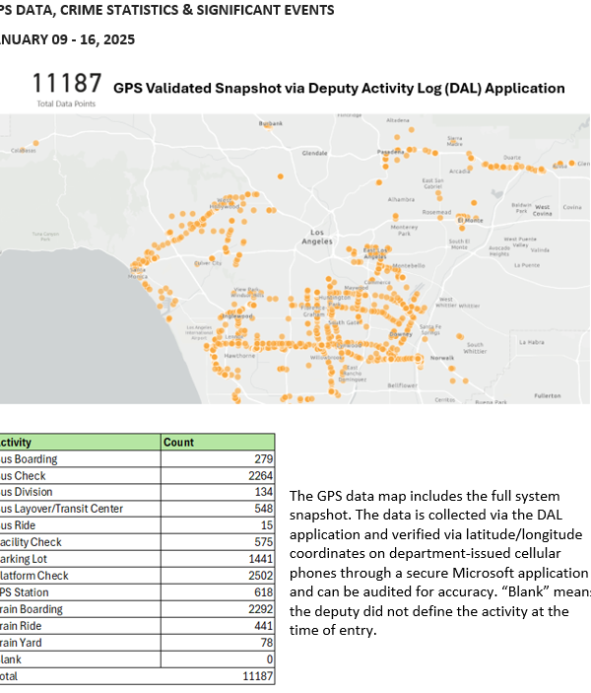Click the Train Boarding count 2292 cell
Screen dimensions: 591x693
pyautogui.click(x=218, y=609)
